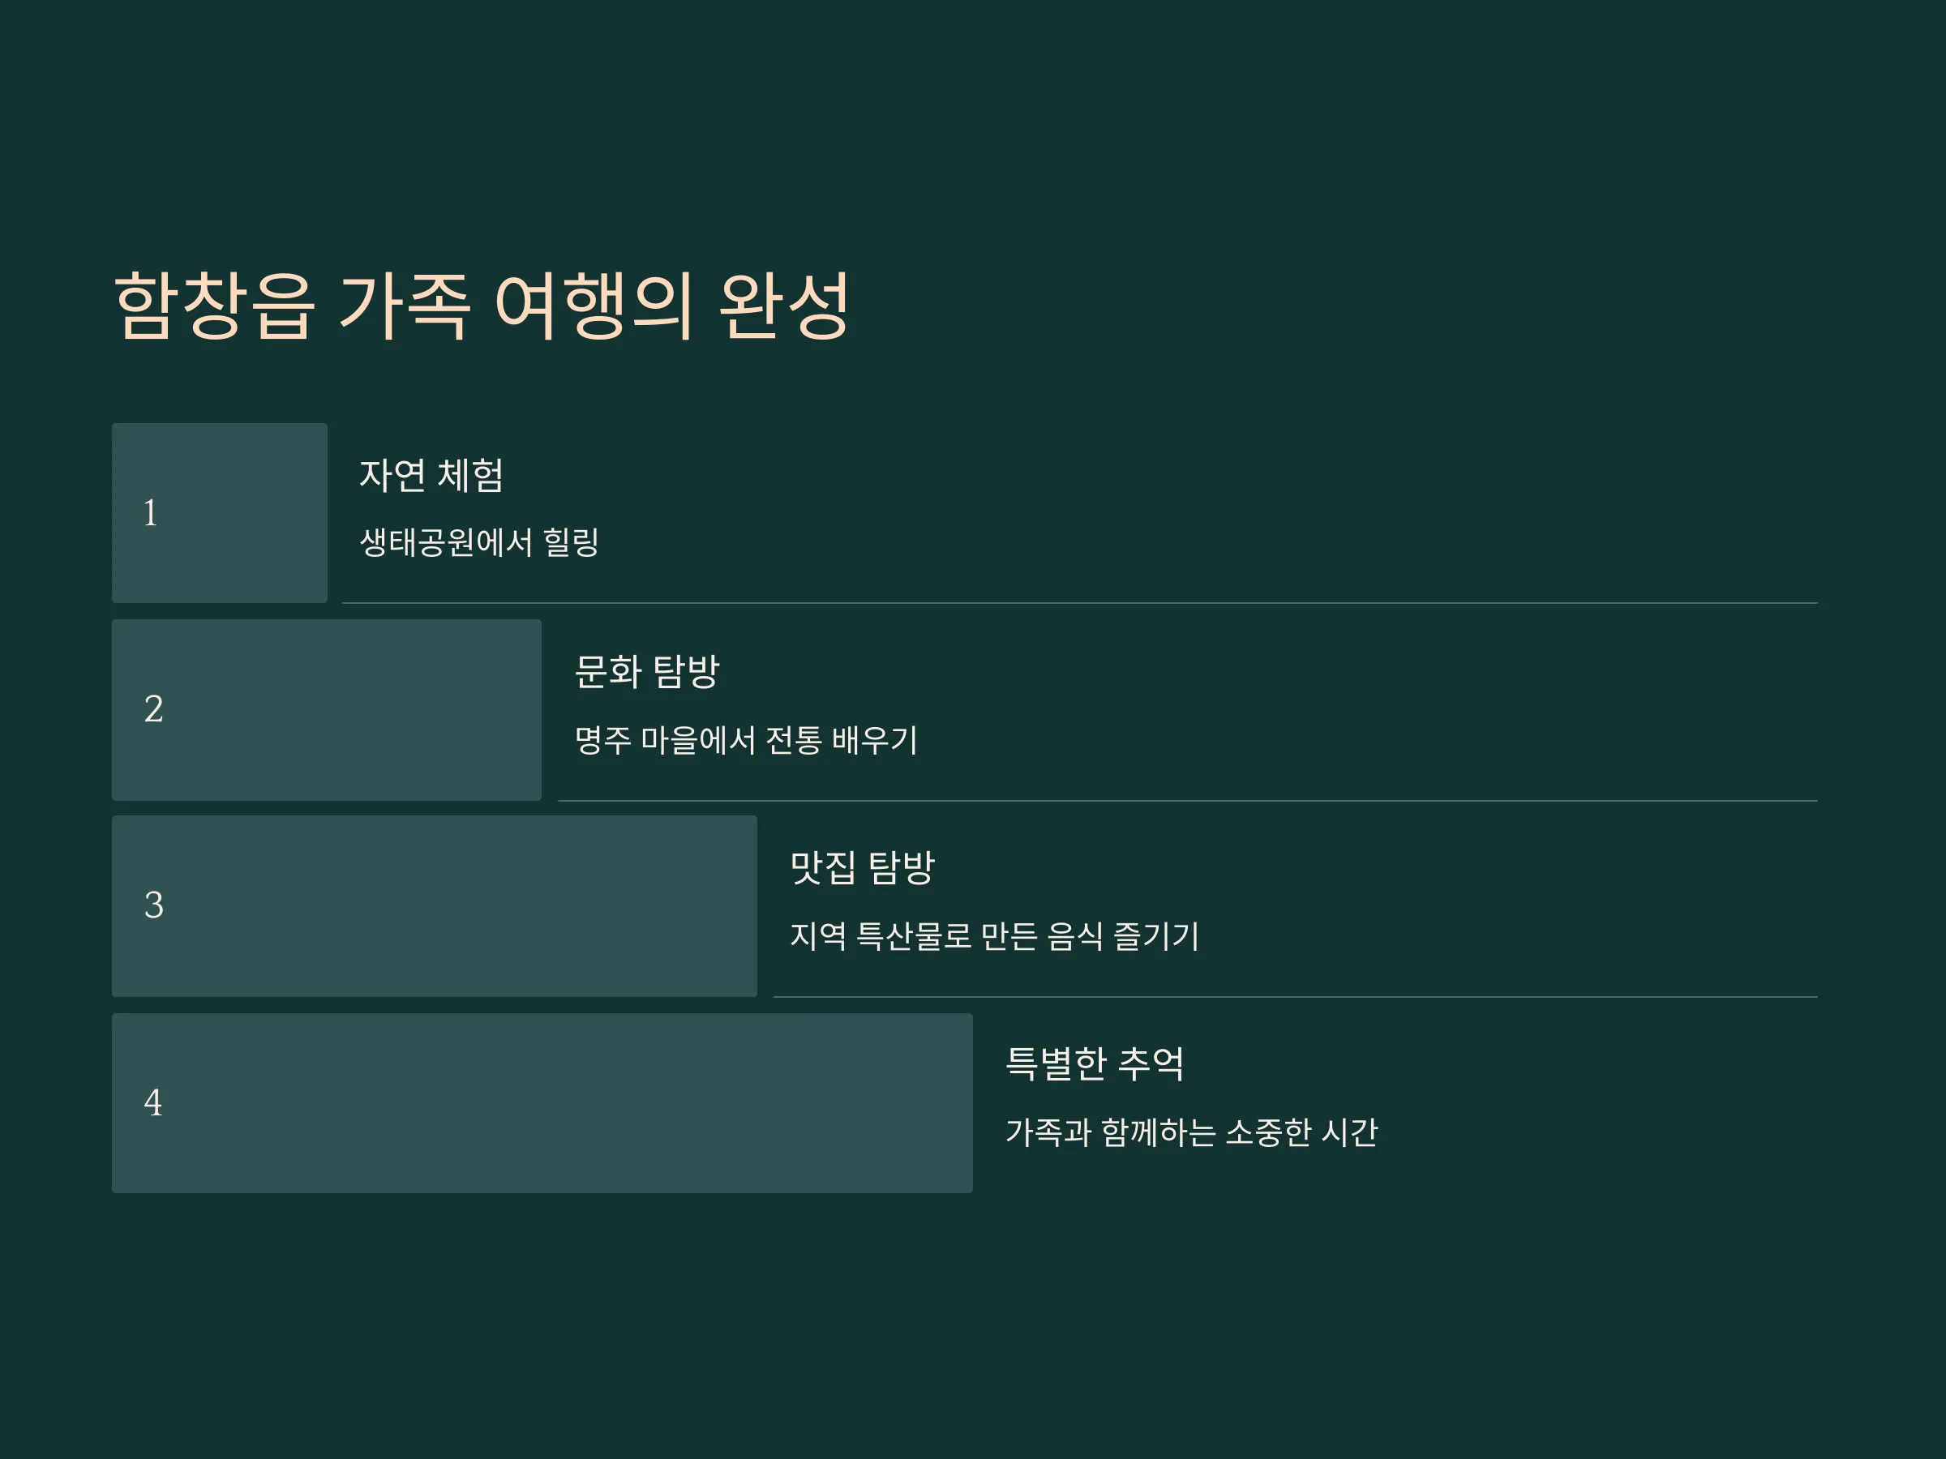The width and height of the screenshot is (1946, 1459).
Task: Click the text 가족과 함께하는 소중한 시간
Action: pos(1191,1132)
